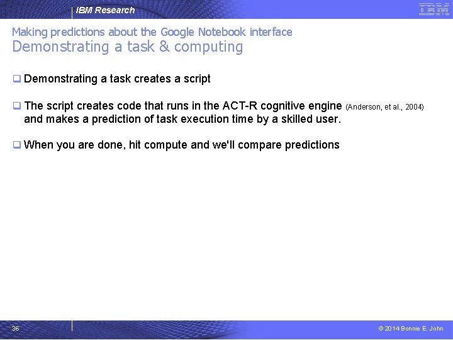Click the 'IBM Research' header text
The width and height of the screenshot is (453, 340).
(x=105, y=10)
